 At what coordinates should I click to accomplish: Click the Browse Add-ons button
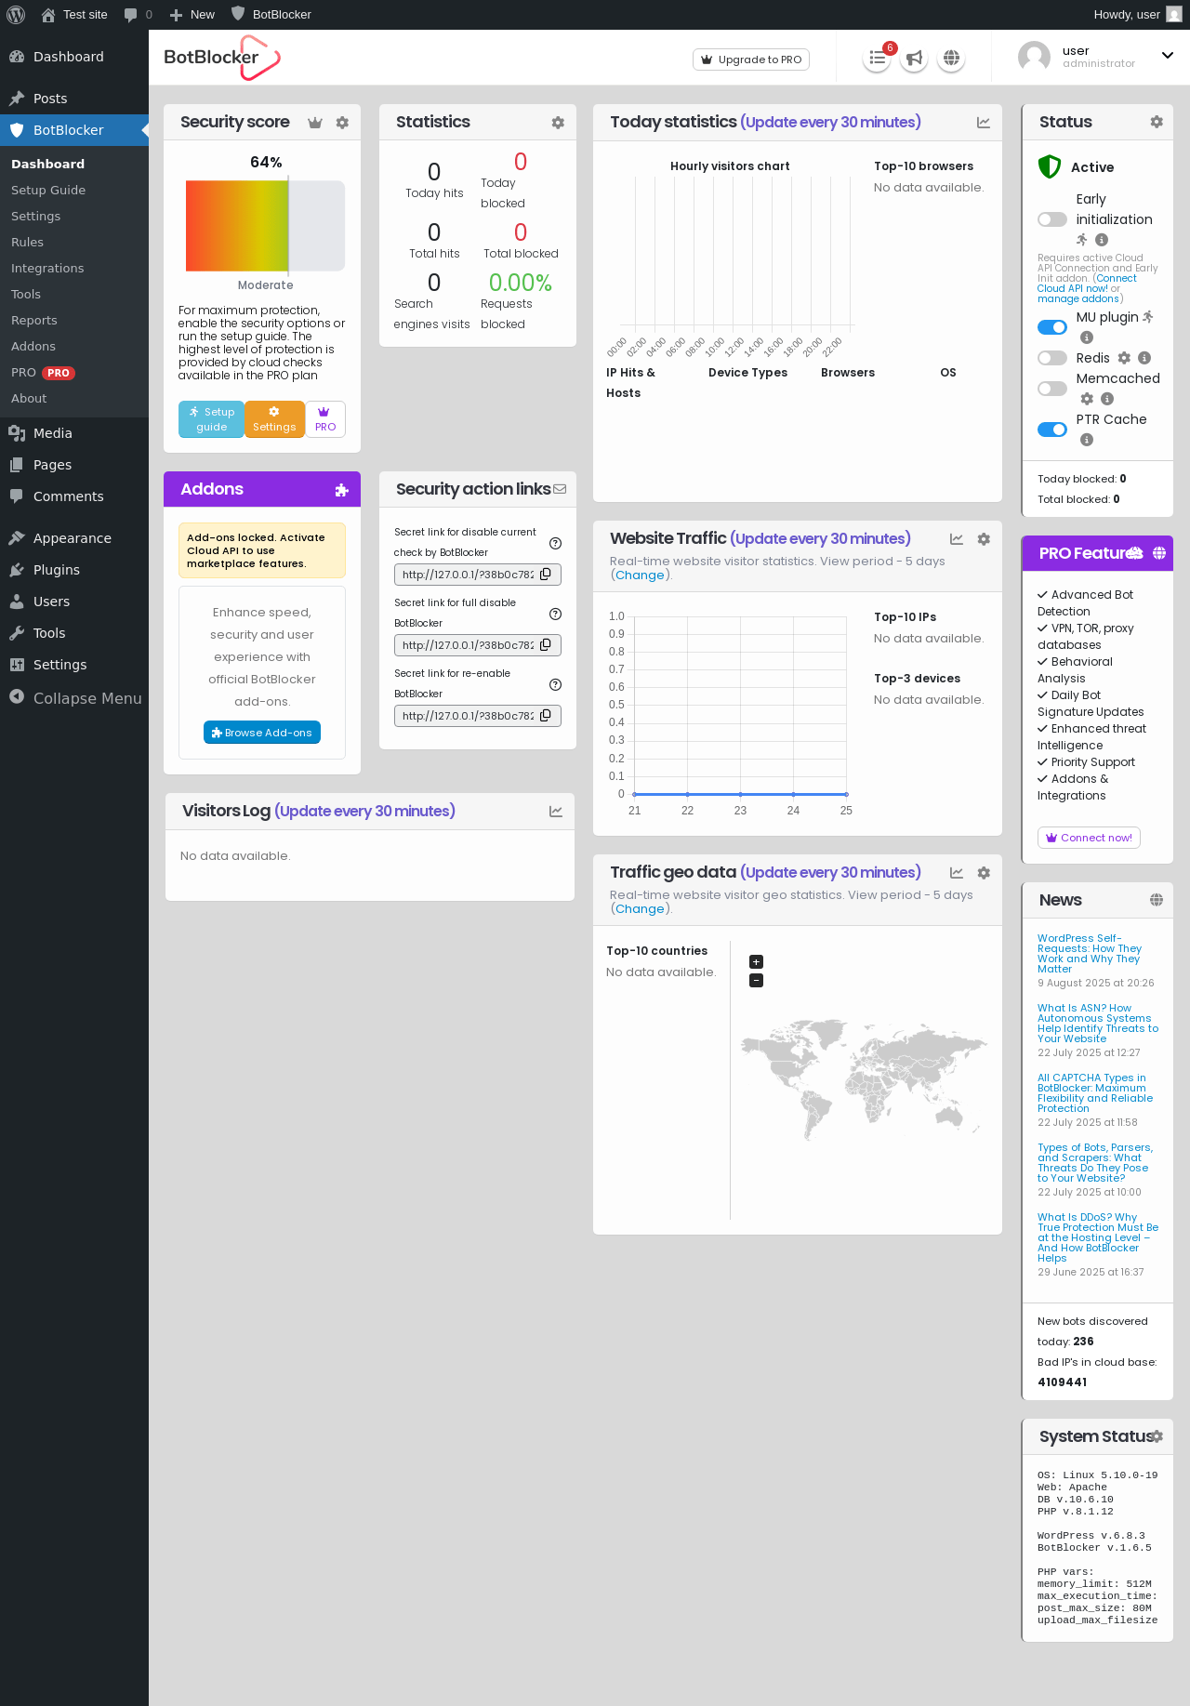(x=262, y=733)
